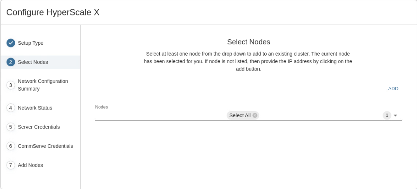Go to CommServe Credentials step
The image size is (417, 189).
point(45,146)
